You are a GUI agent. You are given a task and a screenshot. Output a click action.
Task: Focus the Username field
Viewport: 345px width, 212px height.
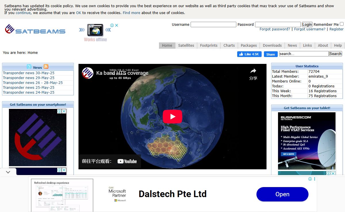click(x=213, y=25)
